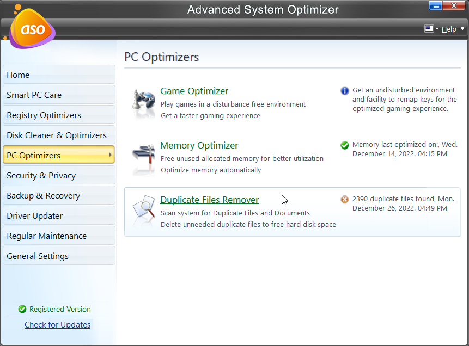The height and width of the screenshot is (346, 469).
Task: Navigate to Driver Updater
Action: click(x=58, y=215)
